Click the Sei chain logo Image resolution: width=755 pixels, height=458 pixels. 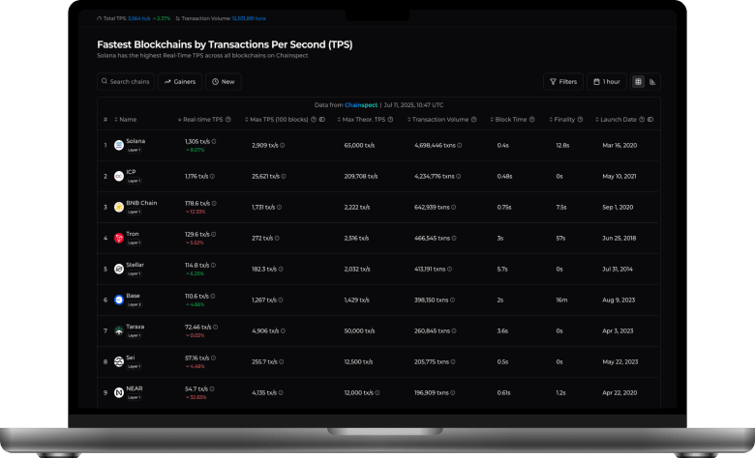pyautogui.click(x=119, y=362)
